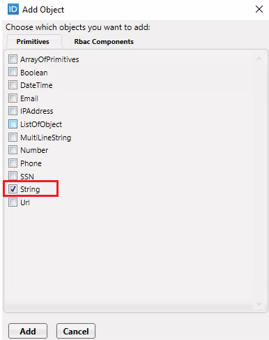Select the Primitives tab

pyautogui.click(x=33, y=42)
